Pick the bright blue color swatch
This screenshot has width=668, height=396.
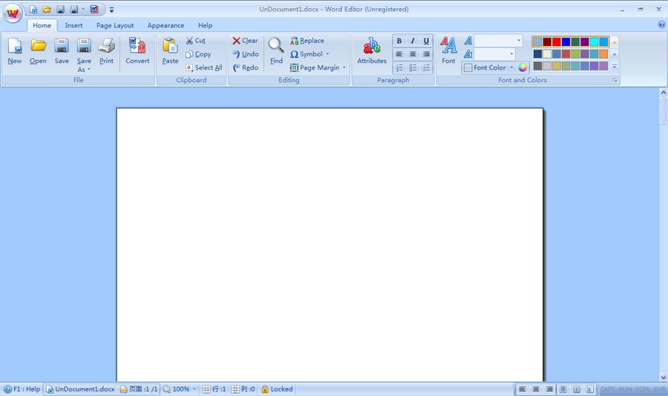(566, 42)
